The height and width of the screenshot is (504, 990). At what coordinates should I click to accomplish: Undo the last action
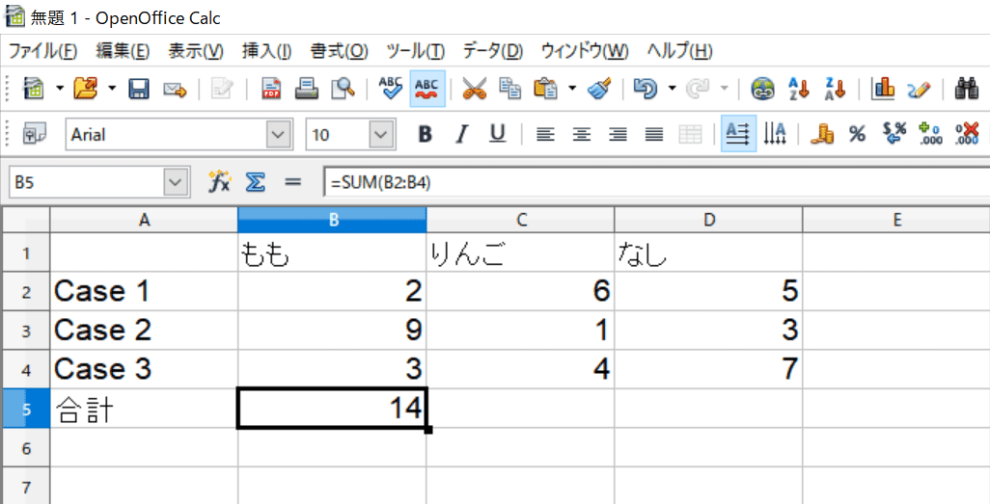(646, 89)
